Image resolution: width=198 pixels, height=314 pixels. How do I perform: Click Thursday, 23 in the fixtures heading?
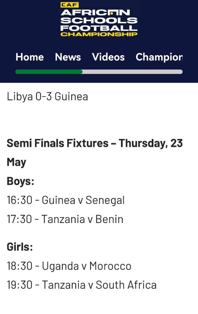click(x=151, y=143)
